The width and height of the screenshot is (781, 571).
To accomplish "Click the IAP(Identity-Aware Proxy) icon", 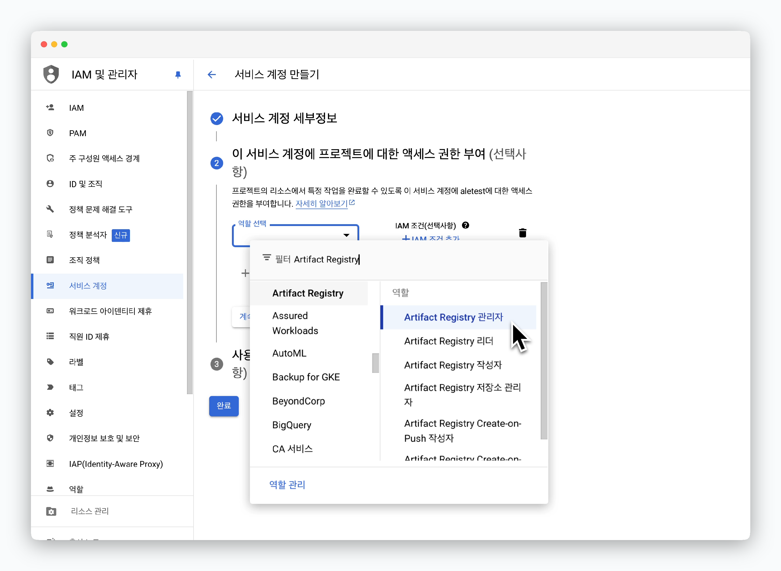I will [x=50, y=463].
